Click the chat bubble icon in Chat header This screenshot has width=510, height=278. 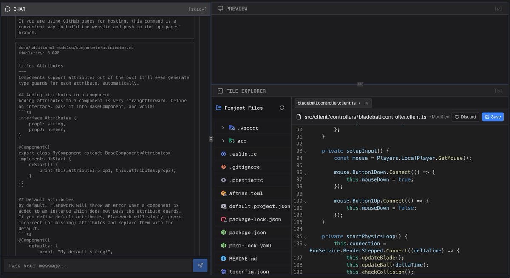tap(8, 9)
